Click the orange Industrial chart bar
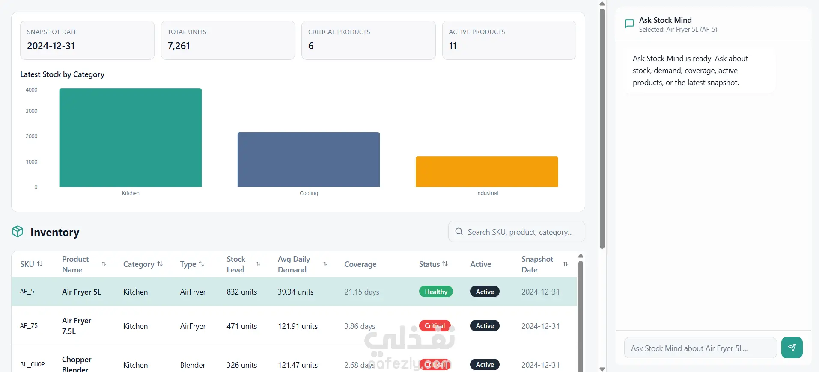This screenshot has height=372, width=819. [x=487, y=172]
